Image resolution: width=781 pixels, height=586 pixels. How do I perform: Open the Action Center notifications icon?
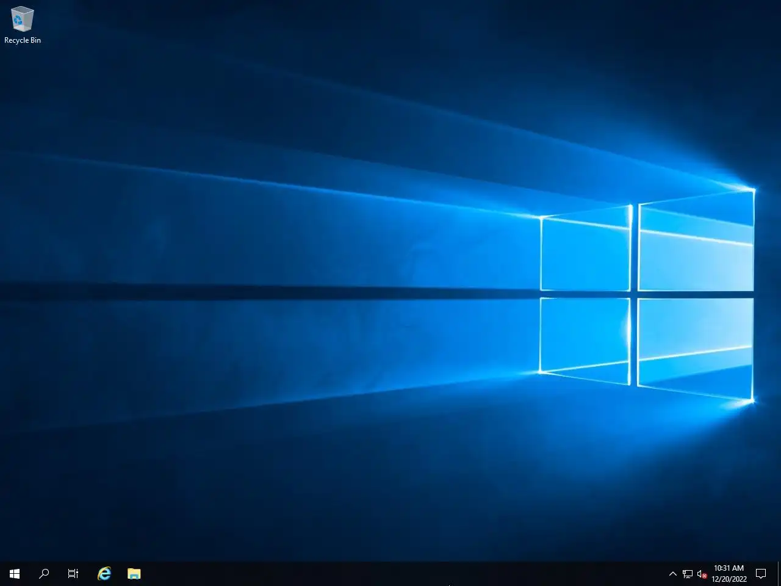point(761,574)
